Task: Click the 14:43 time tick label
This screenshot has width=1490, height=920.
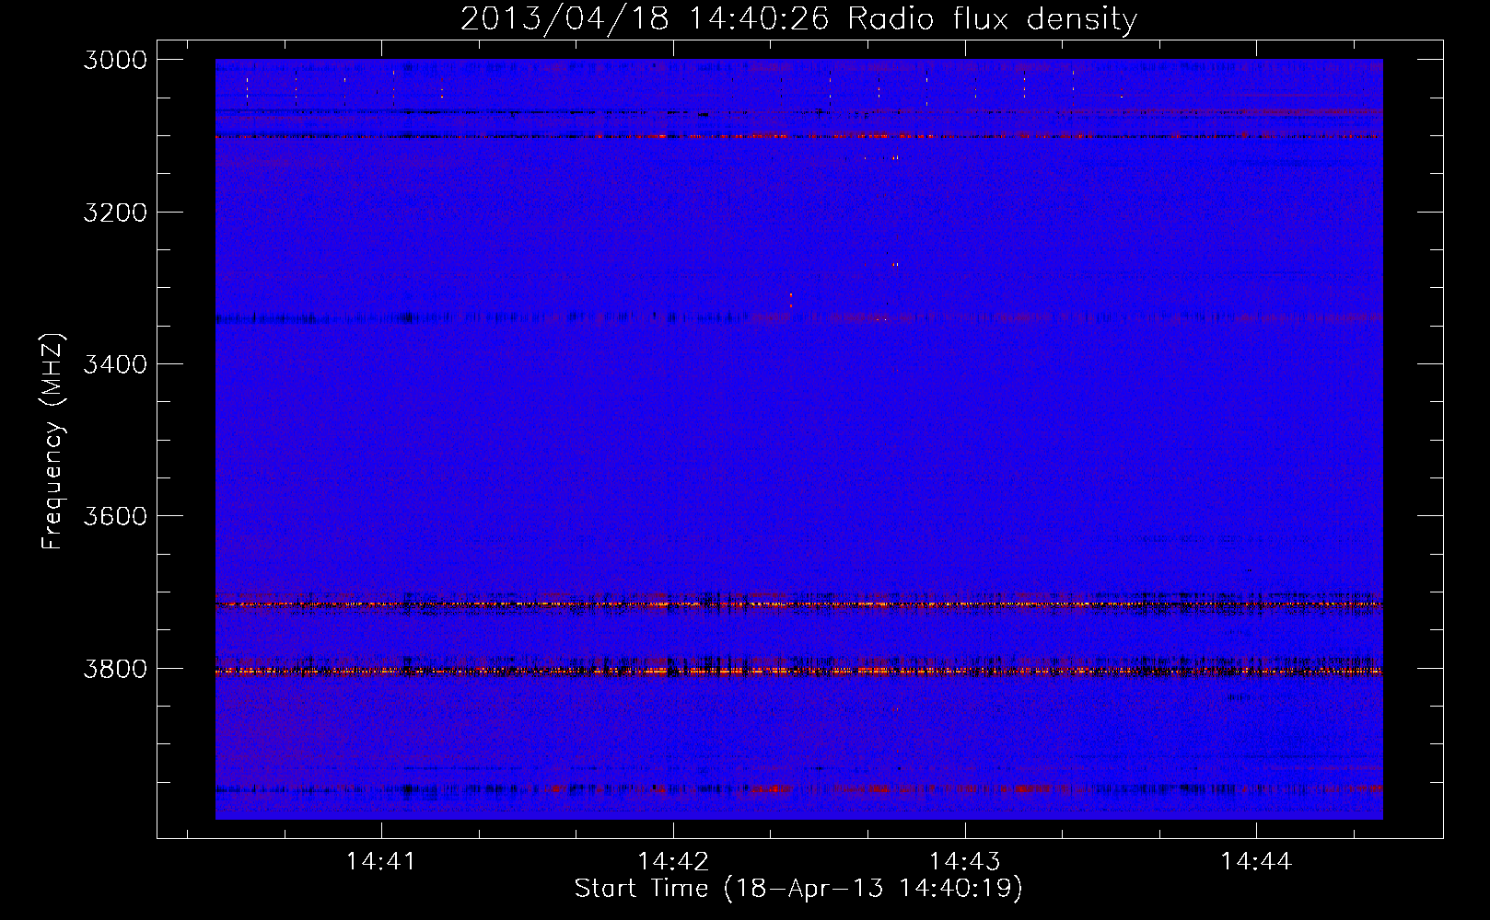Action: click(965, 862)
